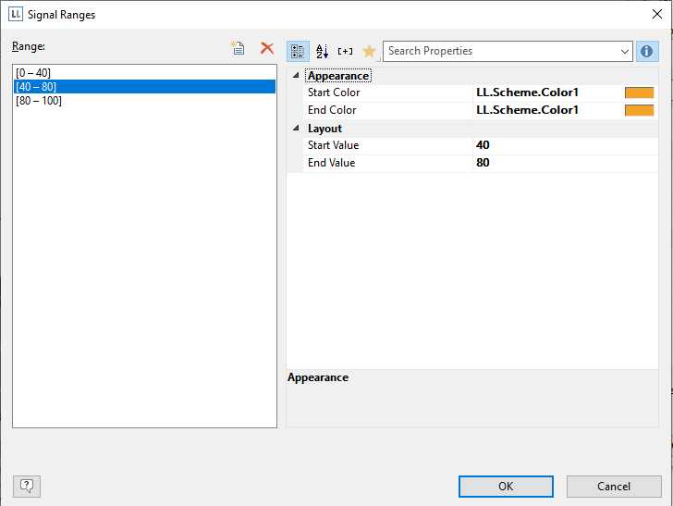
Task: Toggle the info description pane
Action: [x=646, y=52]
